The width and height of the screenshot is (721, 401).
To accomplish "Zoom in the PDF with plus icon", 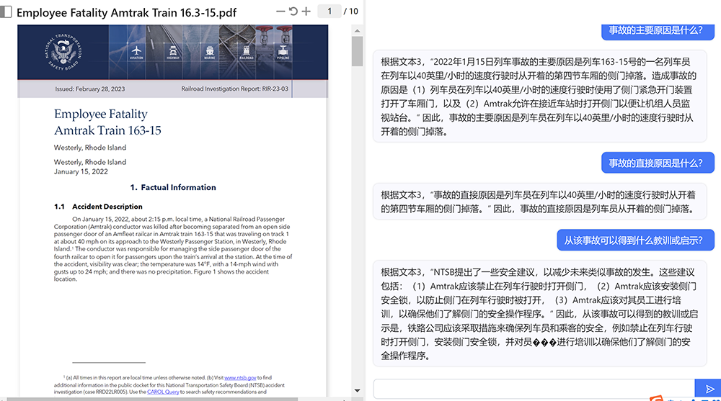I will [x=306, y=12].
